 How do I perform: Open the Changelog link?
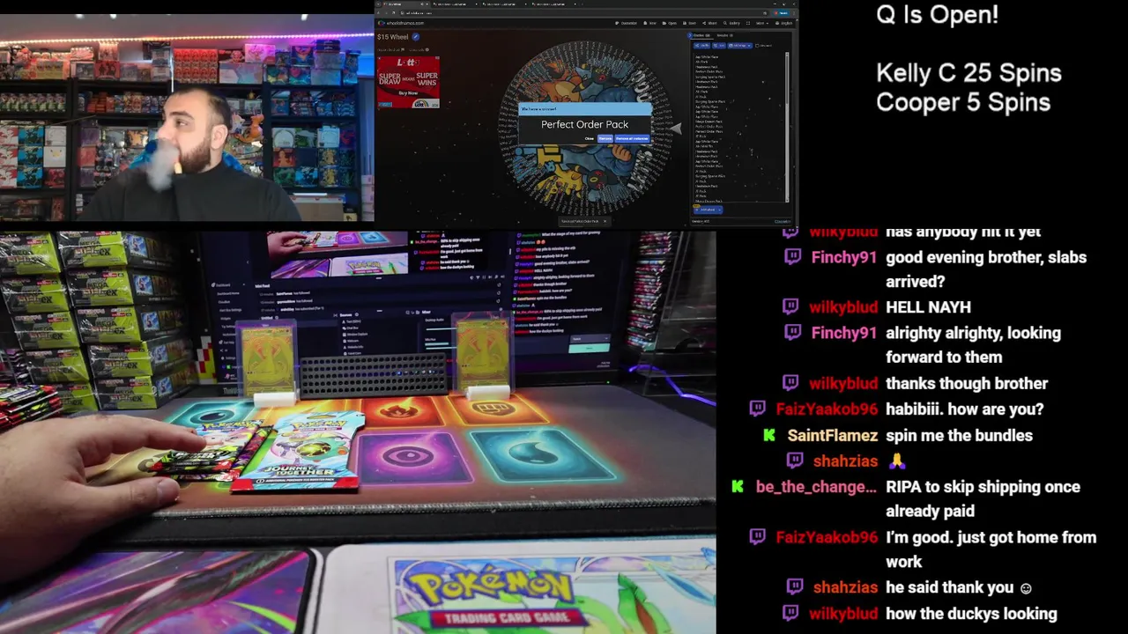click(783, 221)
